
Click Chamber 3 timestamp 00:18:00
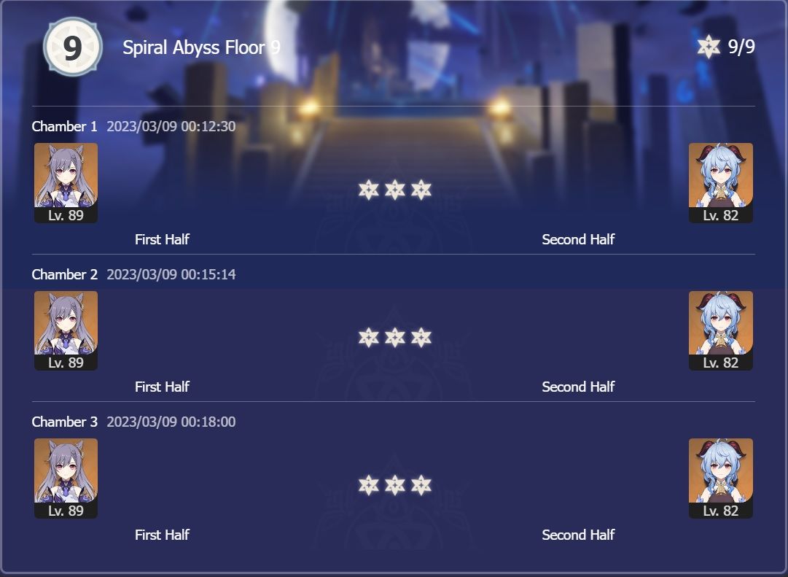(x=171, y=422)
